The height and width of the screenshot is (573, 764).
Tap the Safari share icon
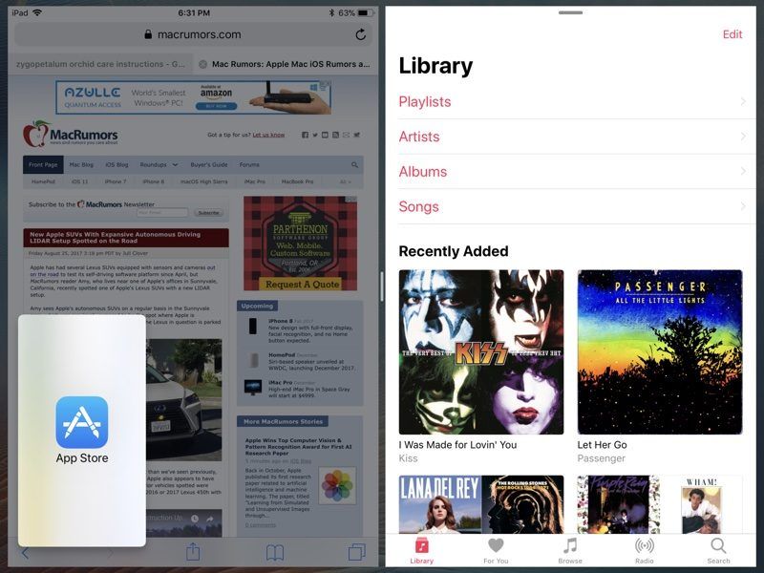[193, 552]
